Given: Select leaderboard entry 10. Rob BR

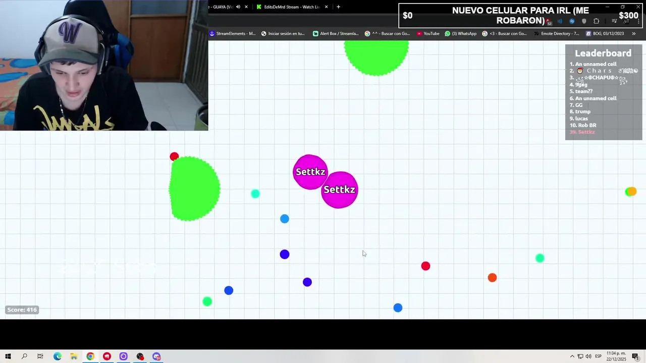Looking at the screenshot, I should pyautogui.click(x=583, y=125).
